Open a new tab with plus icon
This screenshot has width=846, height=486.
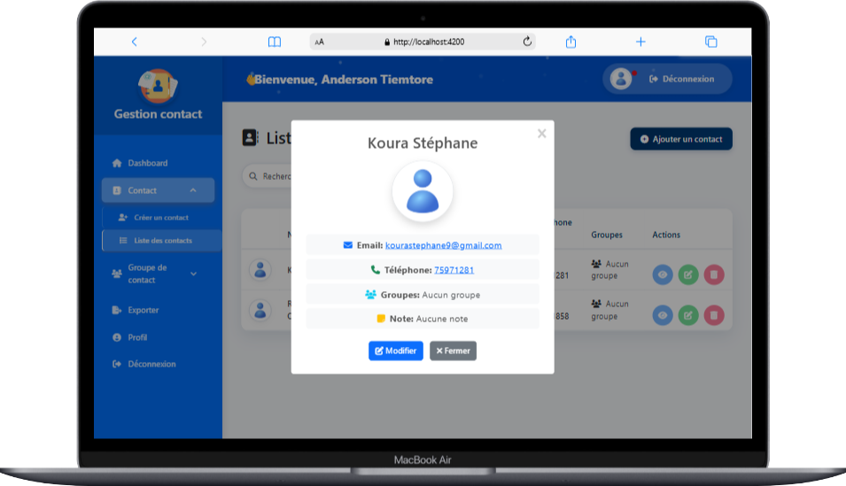coord(640,42)
